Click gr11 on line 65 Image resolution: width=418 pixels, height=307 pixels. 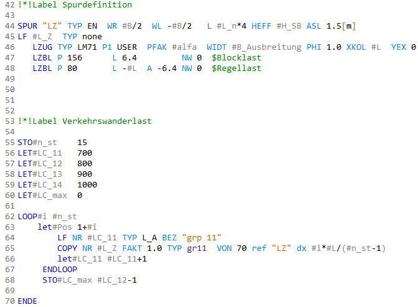(x=197, y=248)
